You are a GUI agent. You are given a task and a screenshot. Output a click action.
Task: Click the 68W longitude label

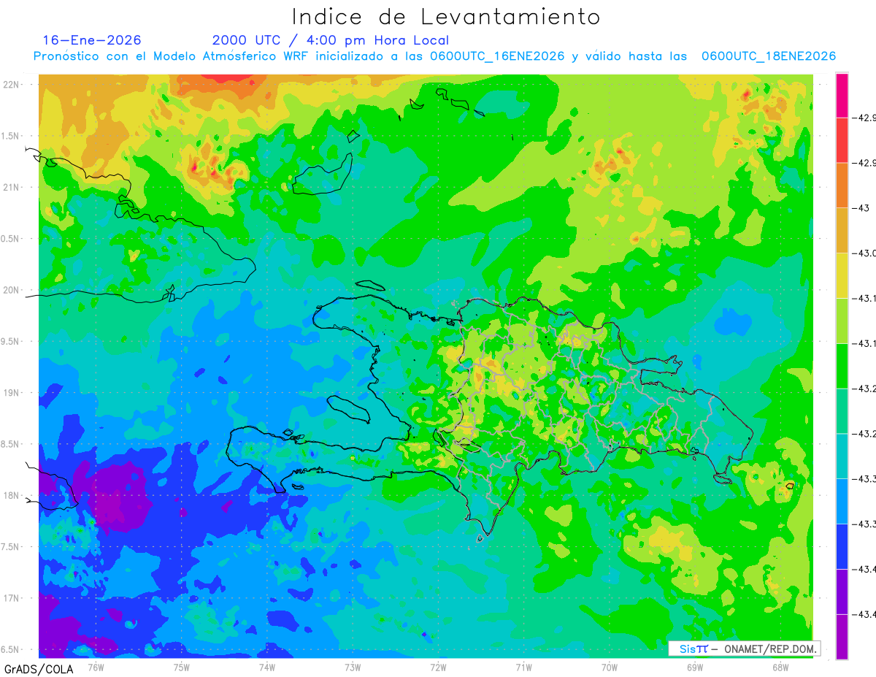[780, 667]
